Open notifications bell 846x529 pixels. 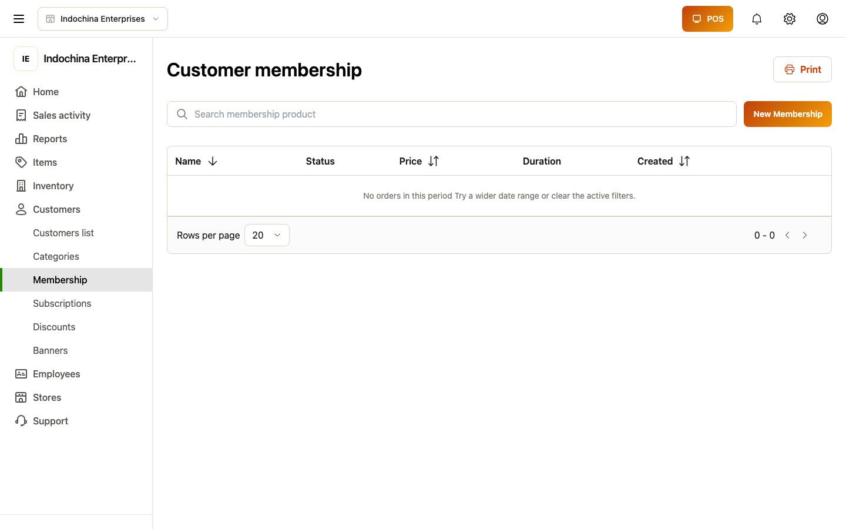[x=757, y=19]
